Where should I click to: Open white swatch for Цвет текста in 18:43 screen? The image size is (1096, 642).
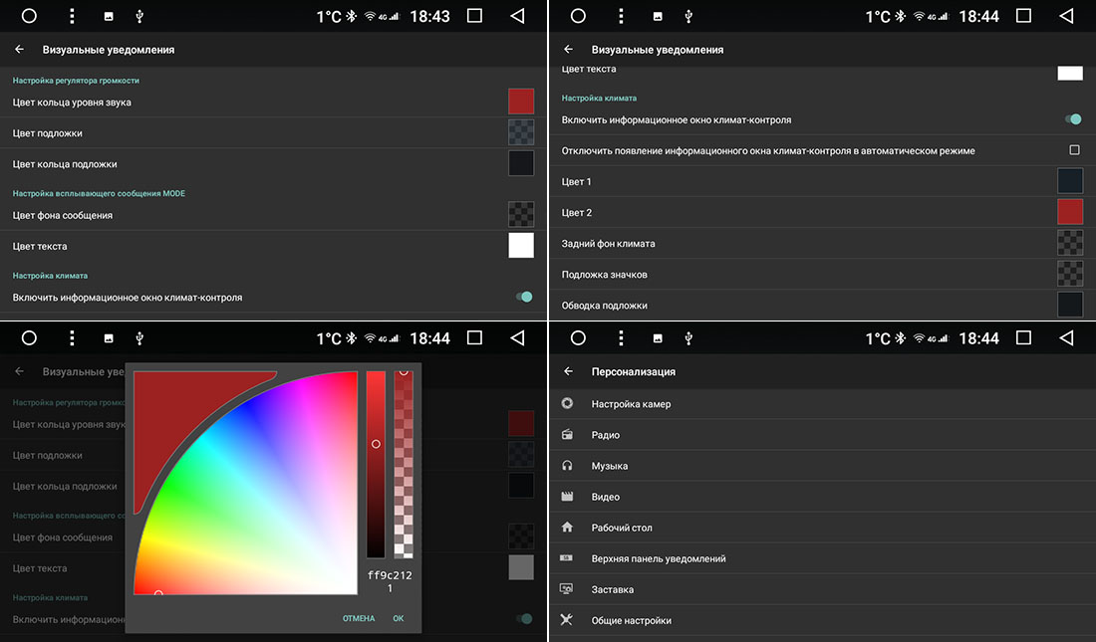pyautogui.click(x=521, y=245)
